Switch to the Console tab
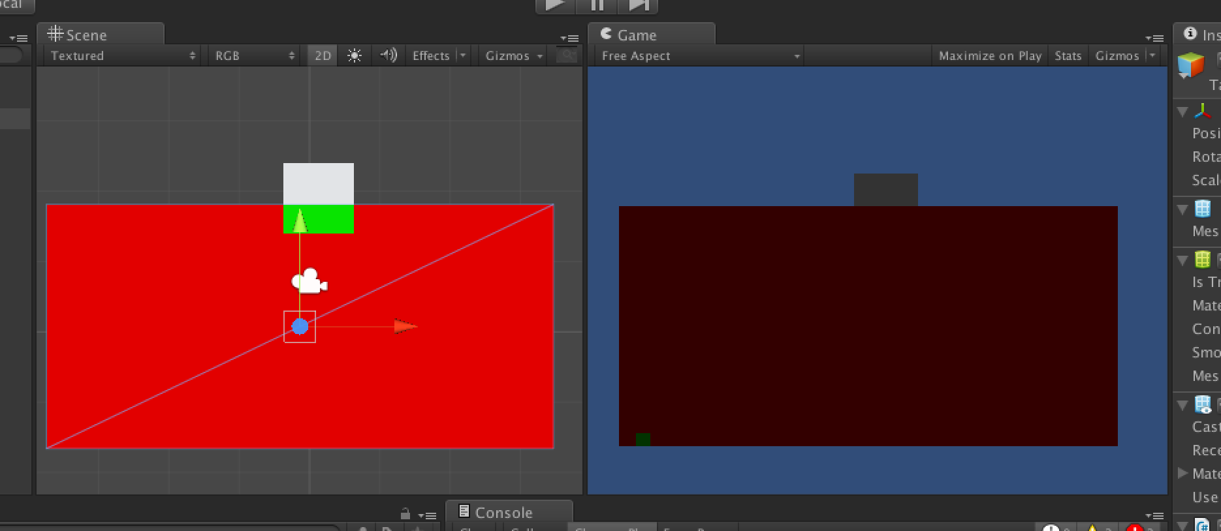The width and height of the screenshot is (1221, 531). (509, 512)
